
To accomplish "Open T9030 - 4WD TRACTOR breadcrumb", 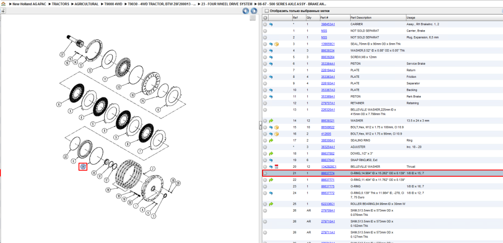I will tap(162, 4).
